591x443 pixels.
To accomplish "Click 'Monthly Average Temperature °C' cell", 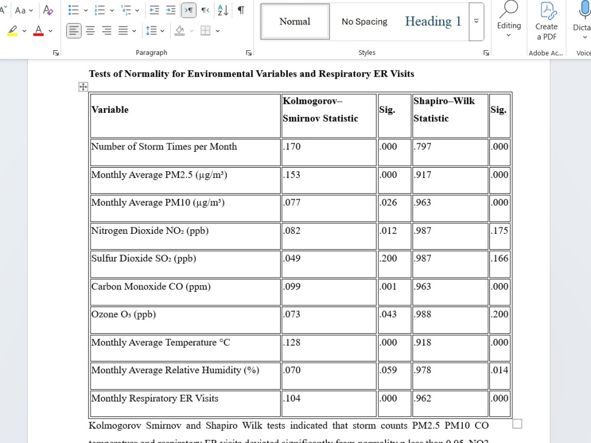I will (186, 348).
